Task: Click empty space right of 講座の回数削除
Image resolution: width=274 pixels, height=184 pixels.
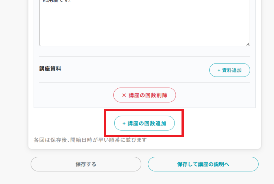Action: (215, 95)
